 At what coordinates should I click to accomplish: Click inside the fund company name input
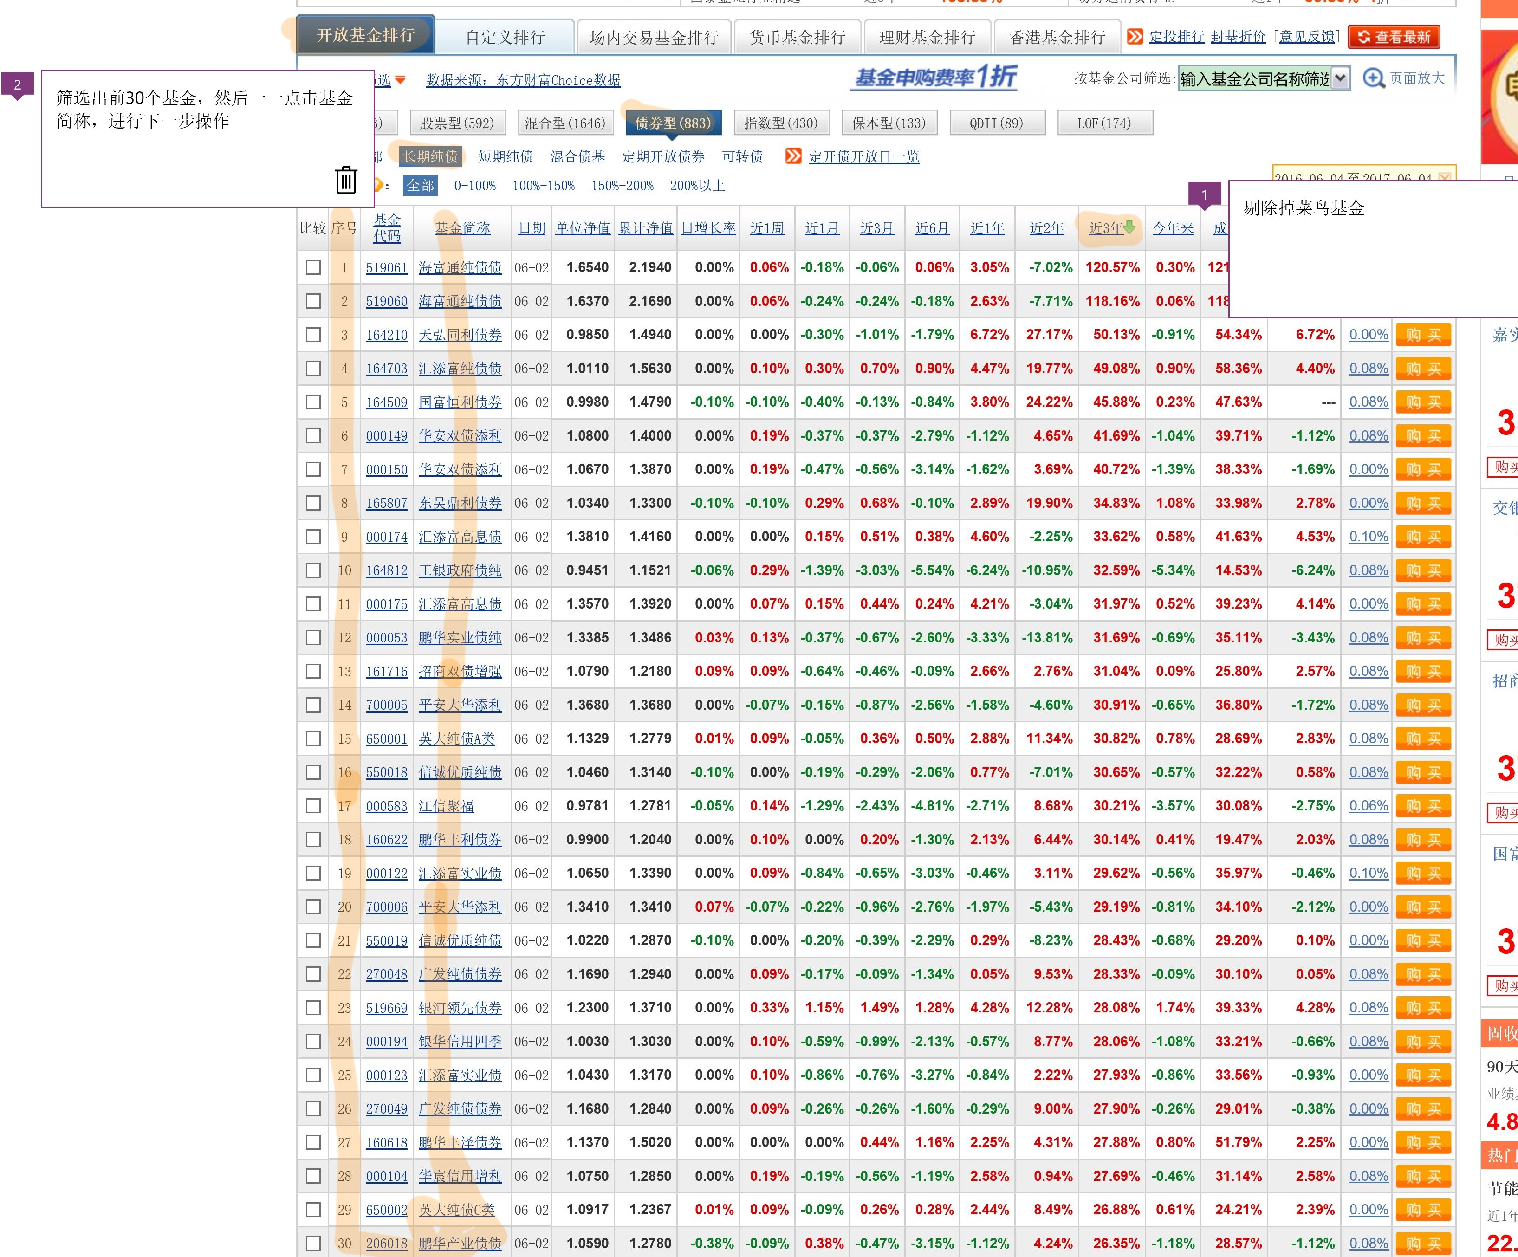[x=1255, y=79]
